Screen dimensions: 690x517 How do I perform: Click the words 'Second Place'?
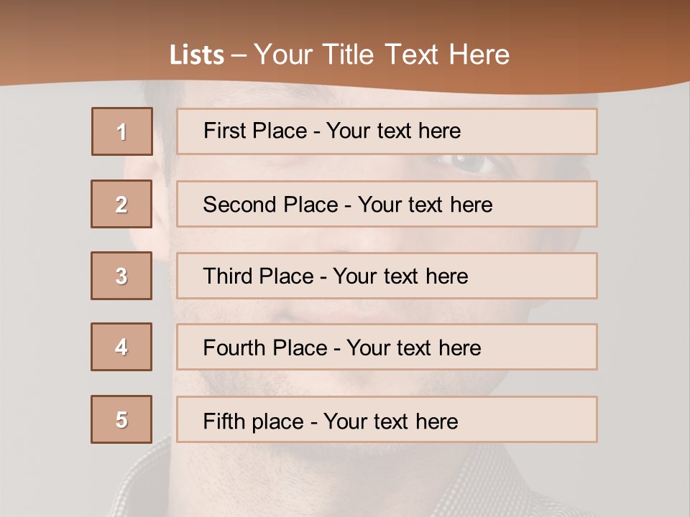(x=271, y=205)
